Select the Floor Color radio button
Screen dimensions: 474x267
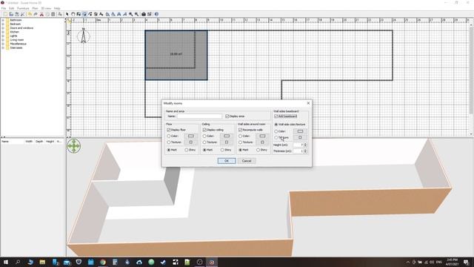click(169, 136)
